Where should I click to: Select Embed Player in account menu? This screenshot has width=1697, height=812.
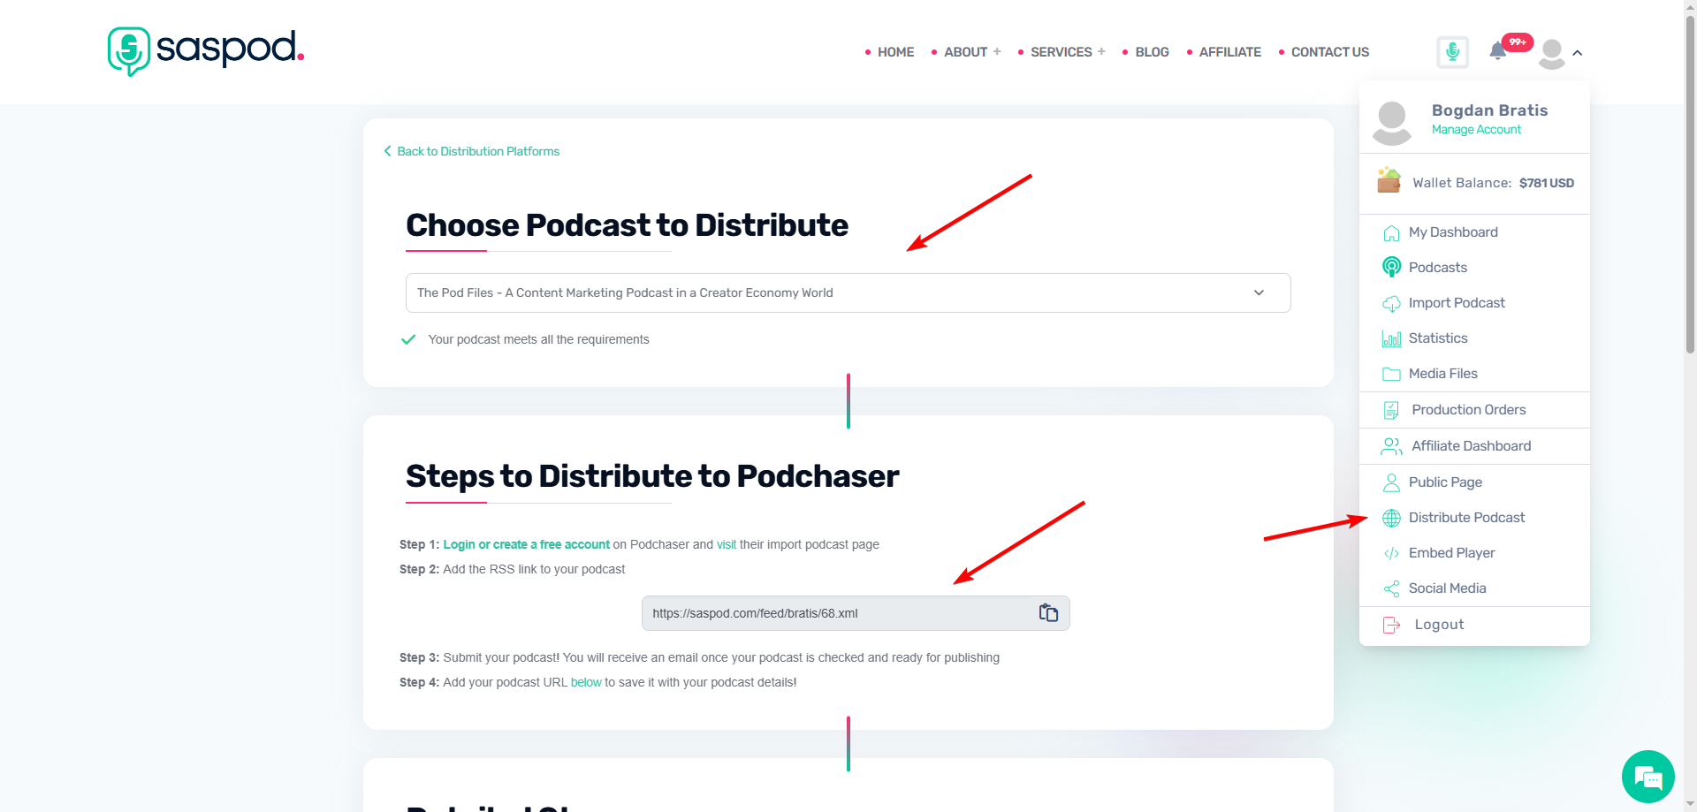click(1451, 553)
